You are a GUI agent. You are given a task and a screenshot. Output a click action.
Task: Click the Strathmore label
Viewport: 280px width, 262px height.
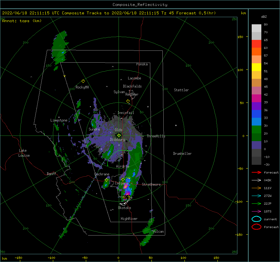[151, 184]
